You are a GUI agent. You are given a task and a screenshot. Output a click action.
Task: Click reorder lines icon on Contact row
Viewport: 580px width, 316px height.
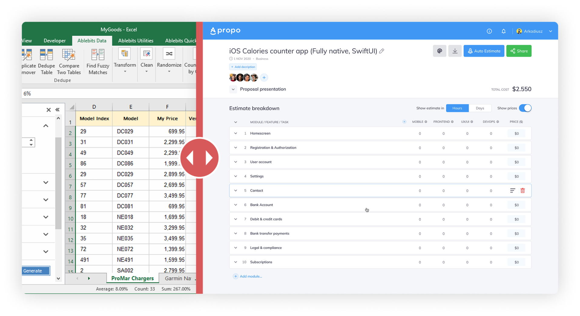coord(512,191)
